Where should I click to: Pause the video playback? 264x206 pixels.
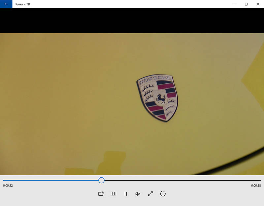click(x=126, y=194)
